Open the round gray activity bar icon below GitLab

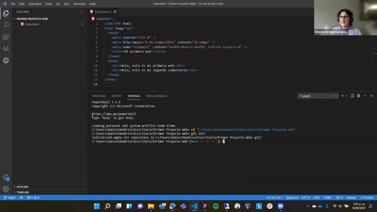[x=6, y=60]
